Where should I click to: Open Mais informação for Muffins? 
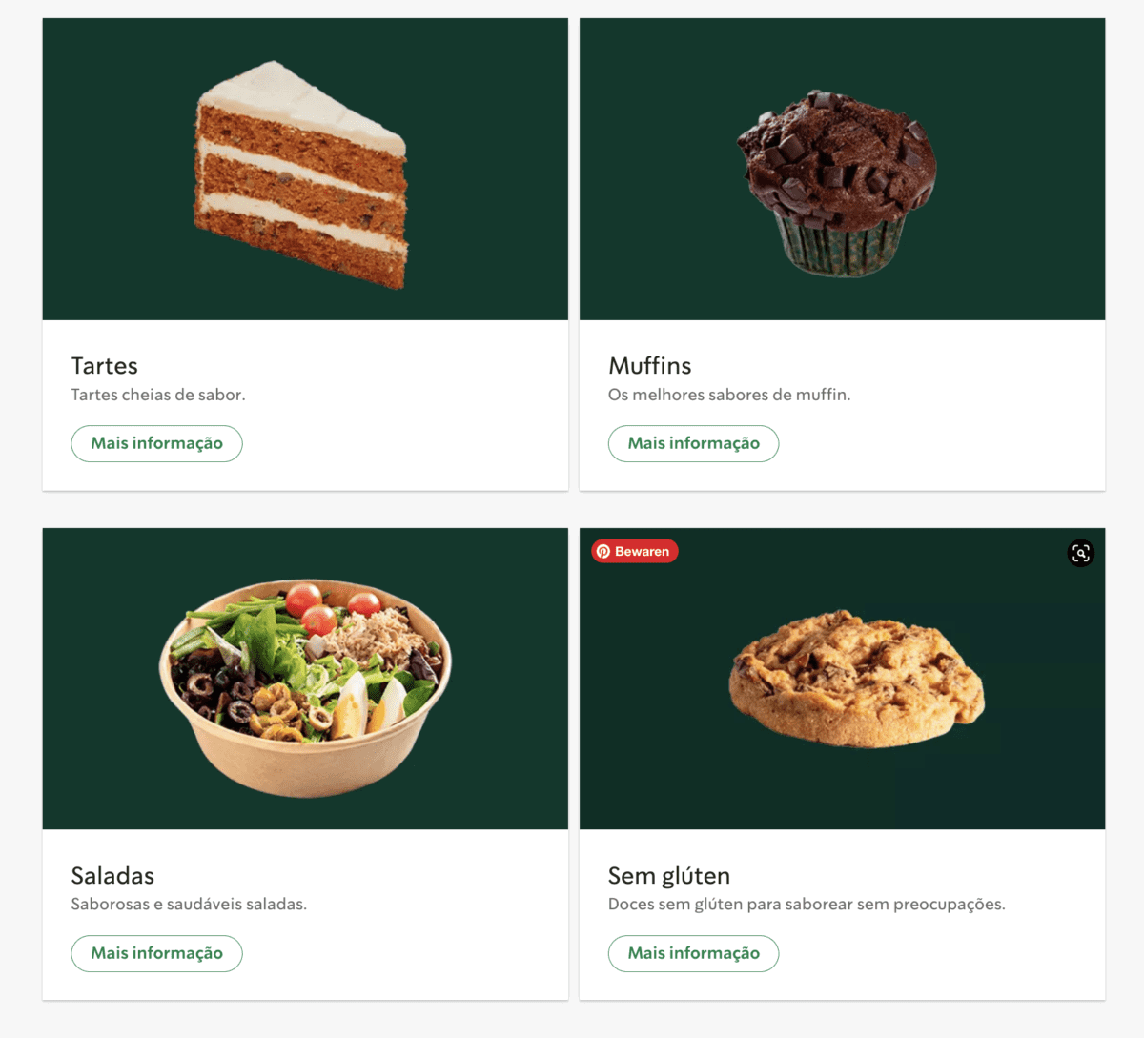coord(693,443)
